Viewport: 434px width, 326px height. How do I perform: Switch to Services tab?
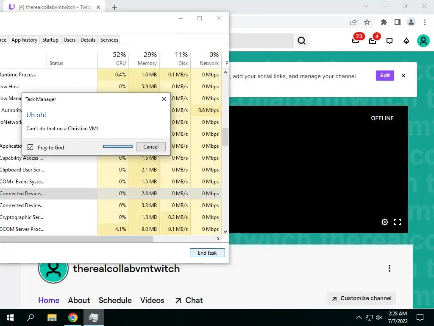(x=109, y=40)
